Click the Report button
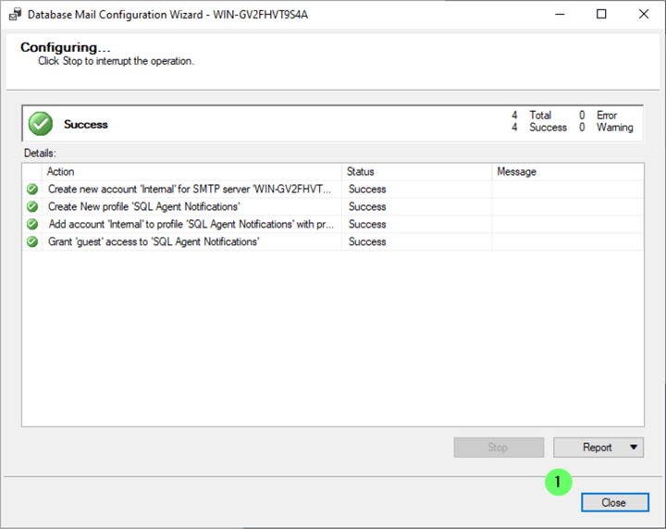Screen dimensions: 666x529 point(597,448)
